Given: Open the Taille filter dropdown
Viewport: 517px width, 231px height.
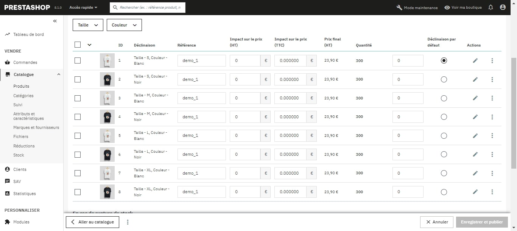Looking at the screenshot, I should (x=88, y=25).
